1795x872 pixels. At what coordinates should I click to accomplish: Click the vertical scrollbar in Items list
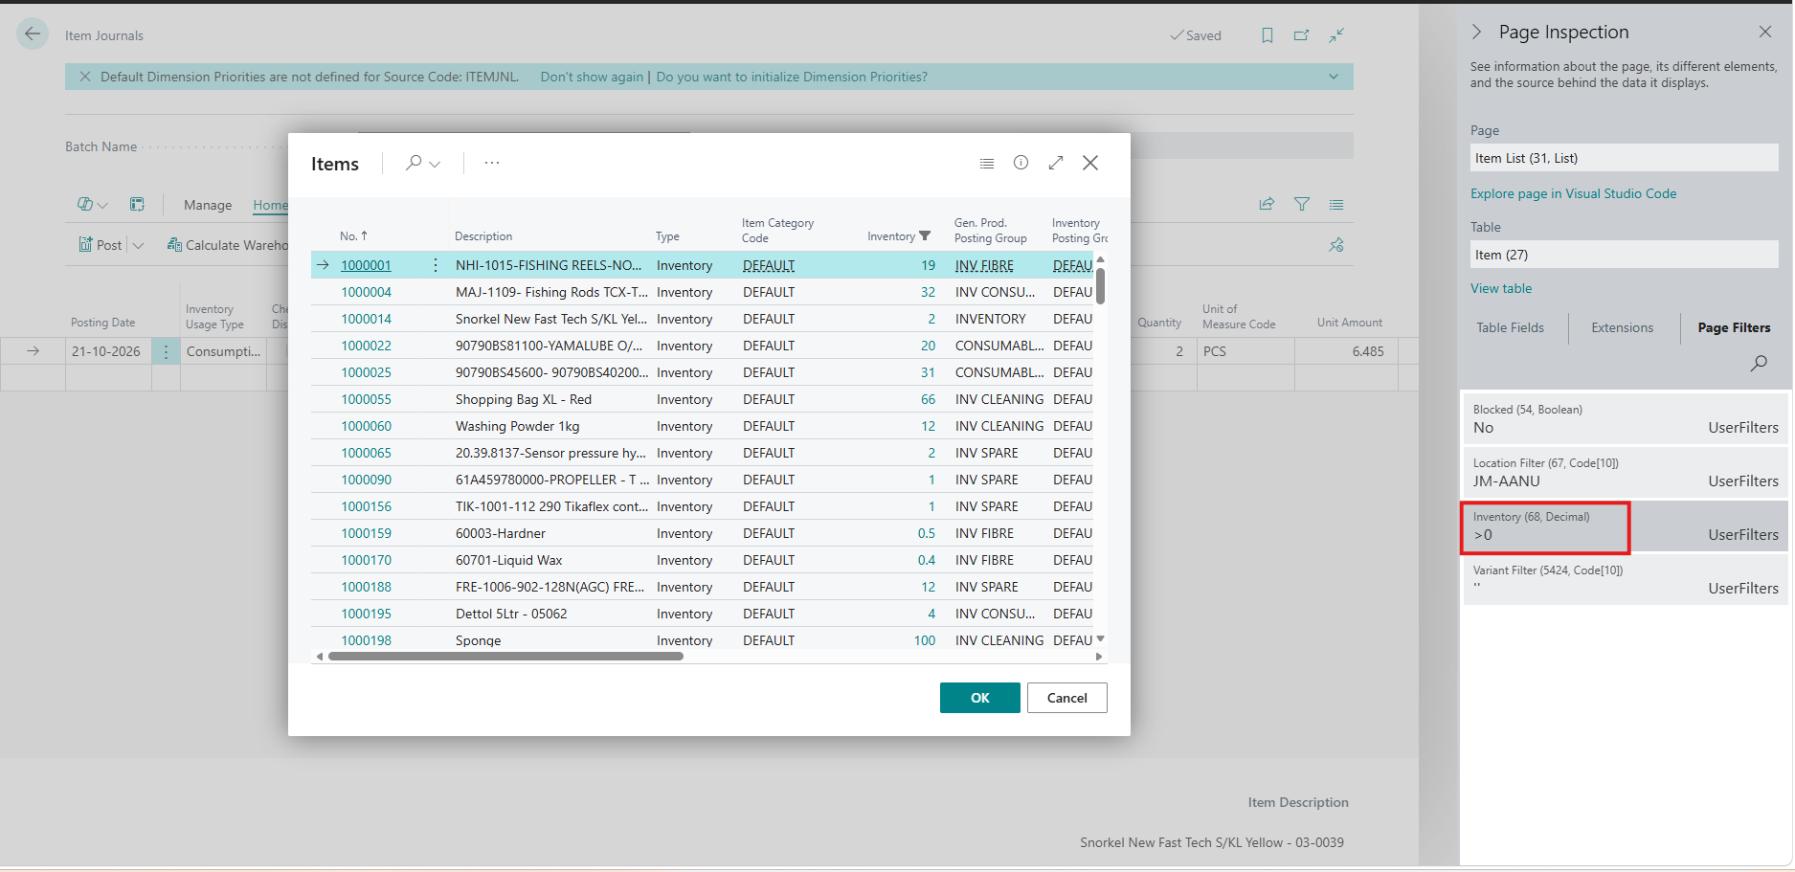tap(1100, 285)
